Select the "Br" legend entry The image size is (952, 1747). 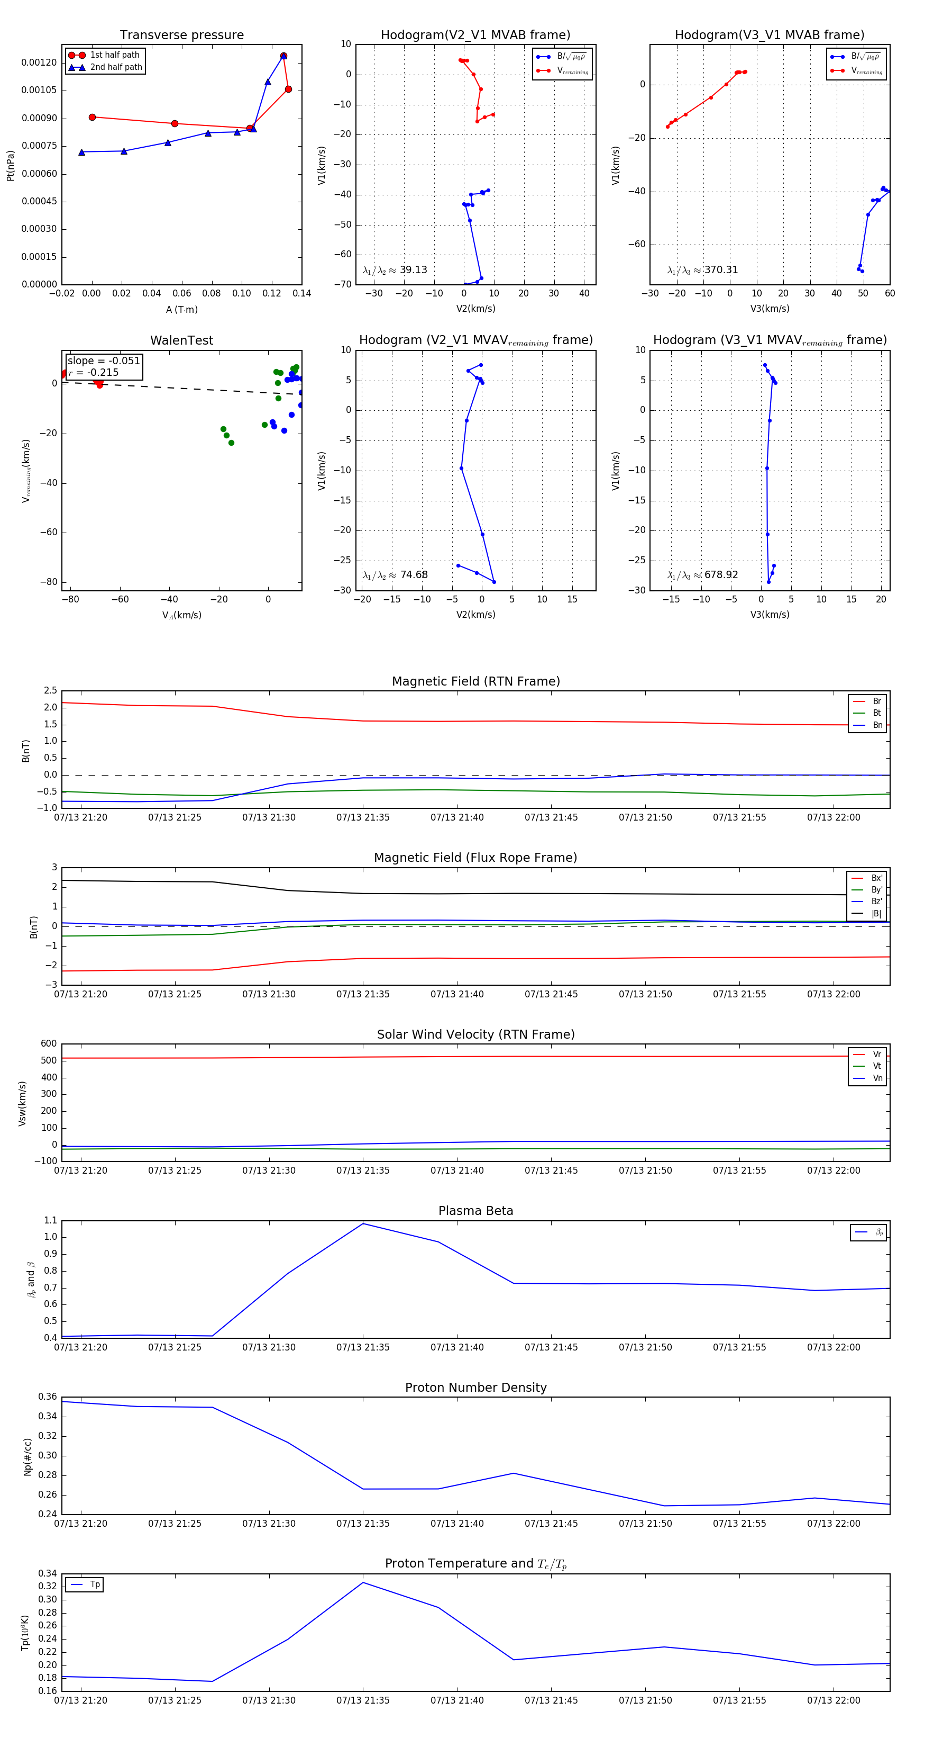coord(867,701)
